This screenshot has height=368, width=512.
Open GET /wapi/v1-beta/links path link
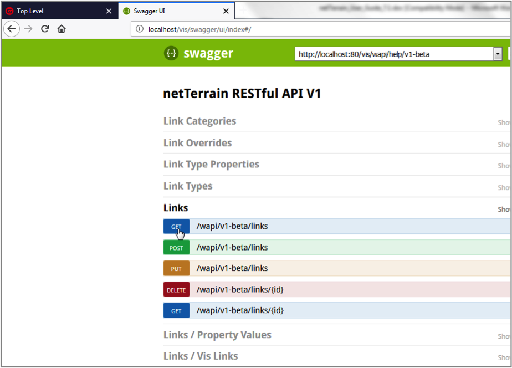[232, 226]
